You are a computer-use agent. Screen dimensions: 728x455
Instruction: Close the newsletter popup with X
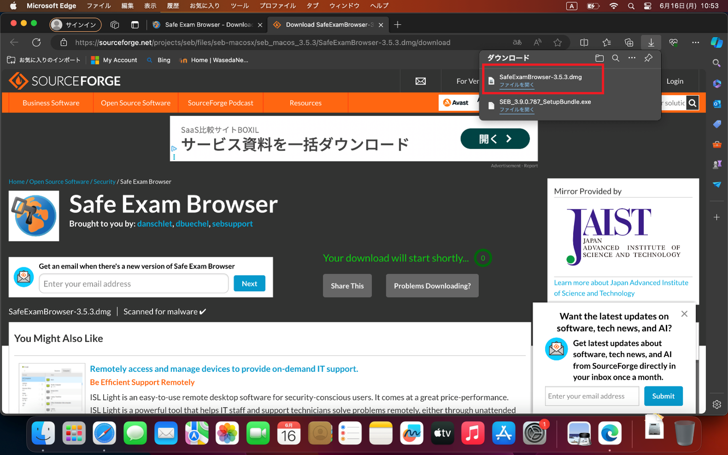[x=684, y=314]
